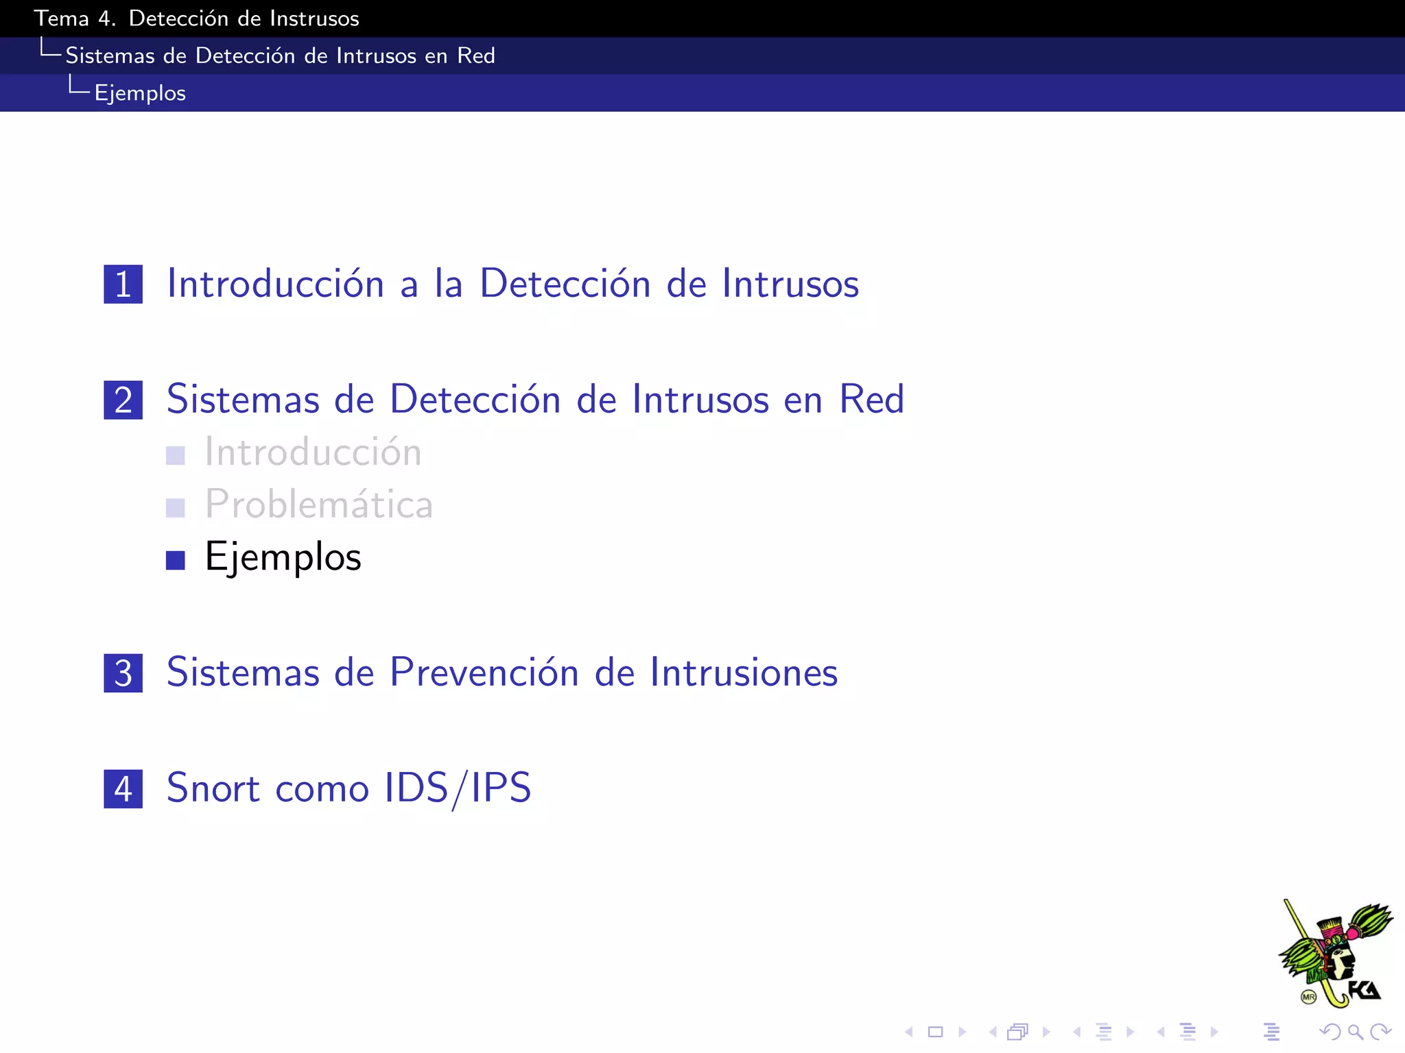Click the section navigation icon
1405x1053 pixels.
tap(1188, 1031)
